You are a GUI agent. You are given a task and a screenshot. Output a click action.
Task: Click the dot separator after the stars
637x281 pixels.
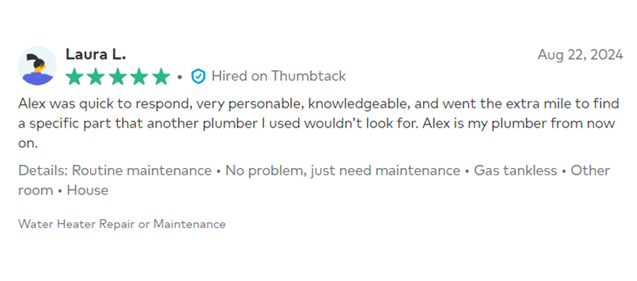click(180, 76)
